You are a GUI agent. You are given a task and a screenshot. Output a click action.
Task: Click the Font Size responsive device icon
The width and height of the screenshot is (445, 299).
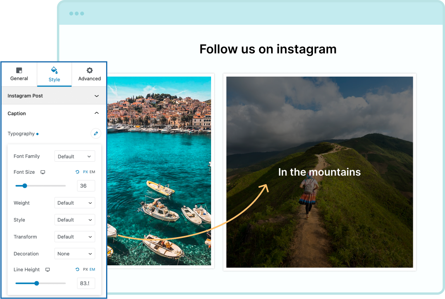(x=43, y=172)
